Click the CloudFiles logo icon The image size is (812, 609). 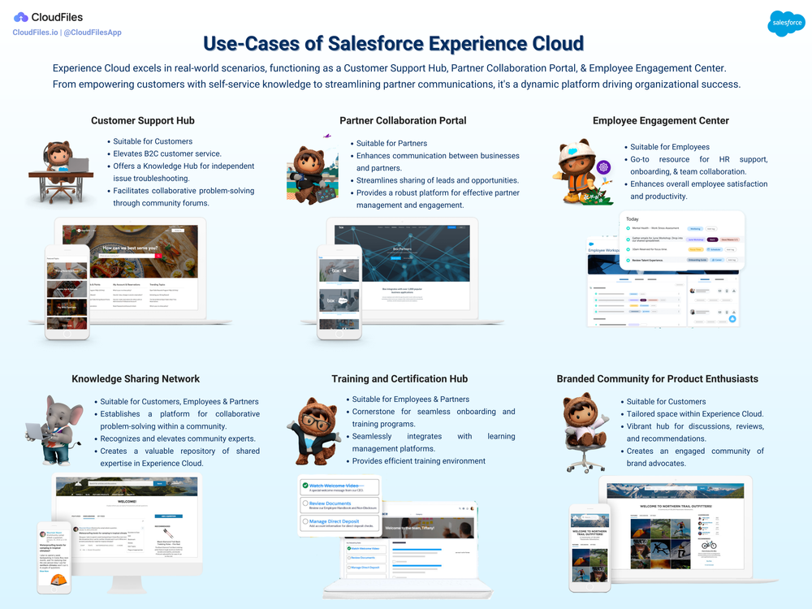19,16
